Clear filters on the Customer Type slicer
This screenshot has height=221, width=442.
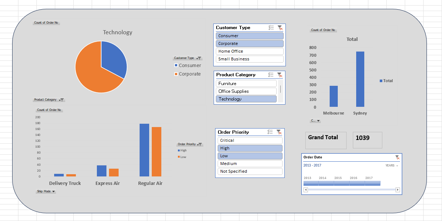click(x=281, y=27)
